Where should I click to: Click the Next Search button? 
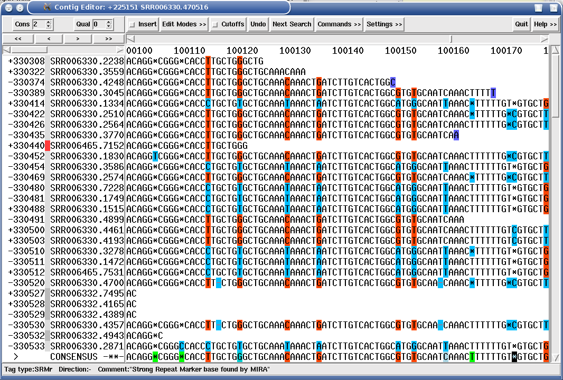click(292, 24)
